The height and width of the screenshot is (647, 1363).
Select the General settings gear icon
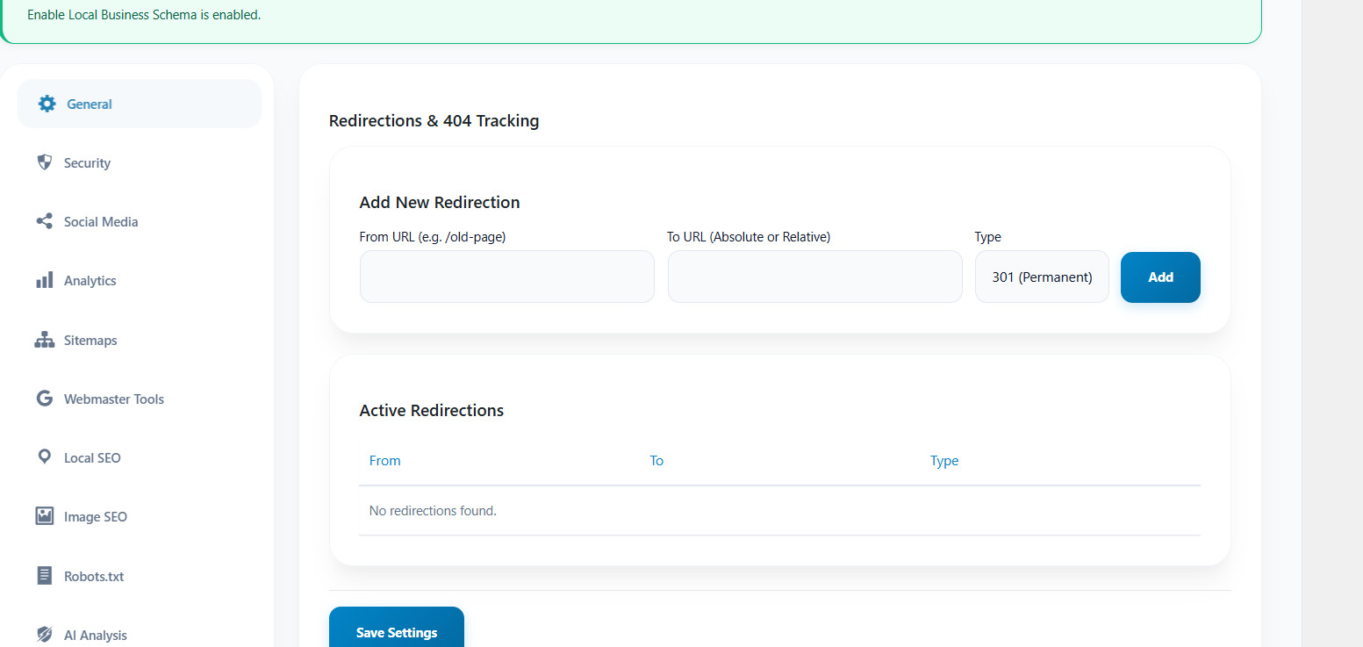47,103
